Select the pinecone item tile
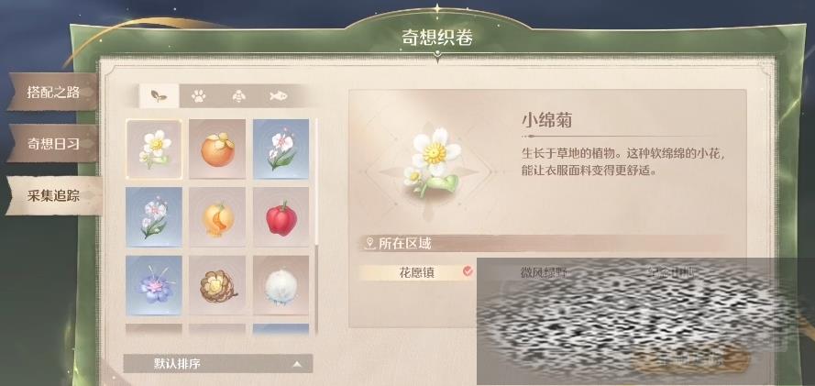Viewport: 815px width, 386px height. (x=217, y=285)
